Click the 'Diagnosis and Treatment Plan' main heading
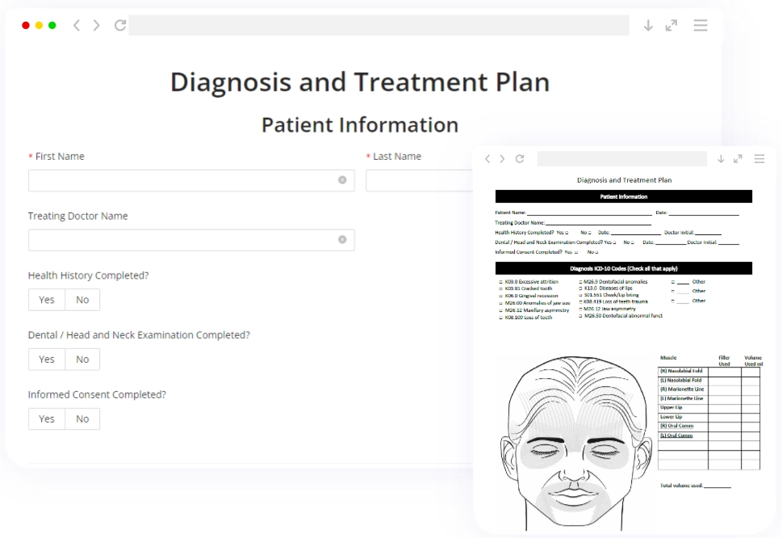Viewport: 782px width, 538px height. click(360, 82)
